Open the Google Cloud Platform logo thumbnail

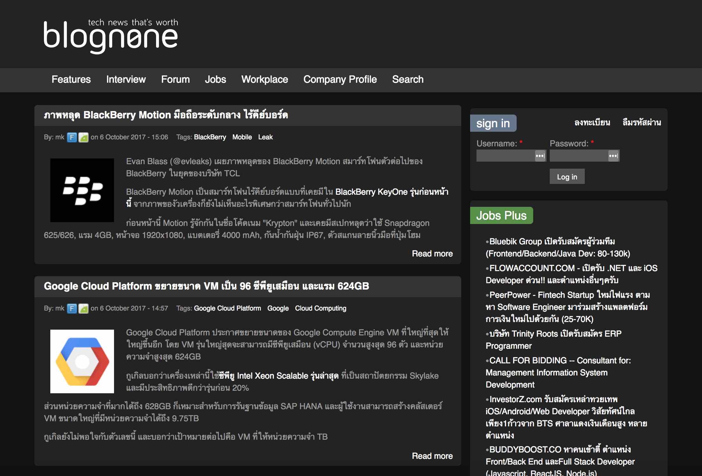[x=82, y=361]
